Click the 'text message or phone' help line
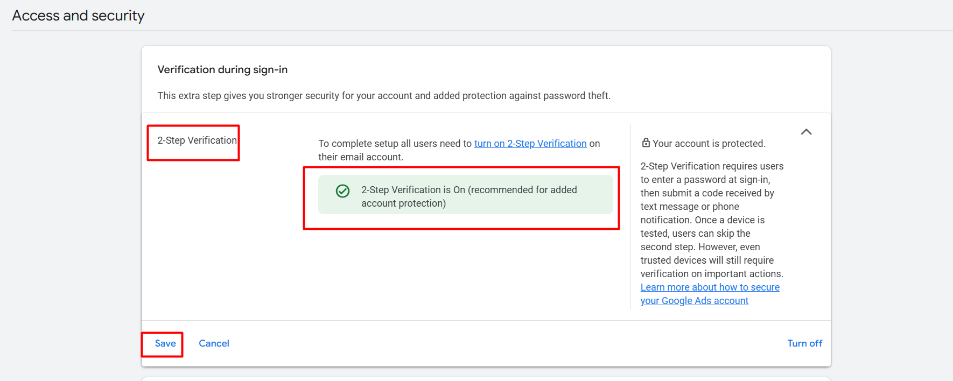Viewport: 953px width, 381px height. [x=690, y=207]
